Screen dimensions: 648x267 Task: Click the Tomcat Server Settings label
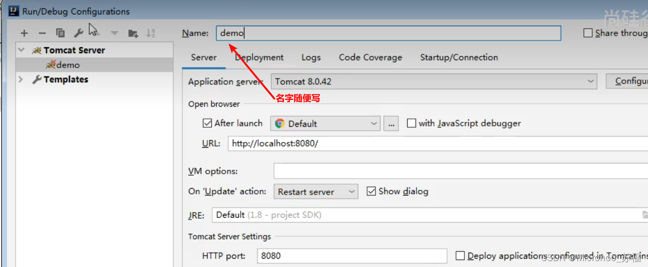[229, 236]
